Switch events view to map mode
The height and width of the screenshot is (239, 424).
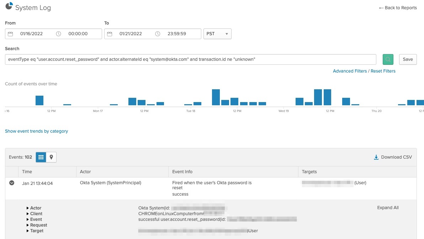coord(51,157)
